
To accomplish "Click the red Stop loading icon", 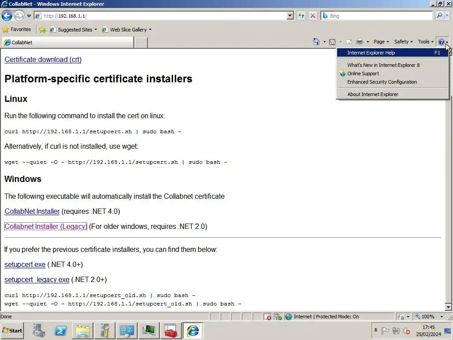I will pos(313,16).
